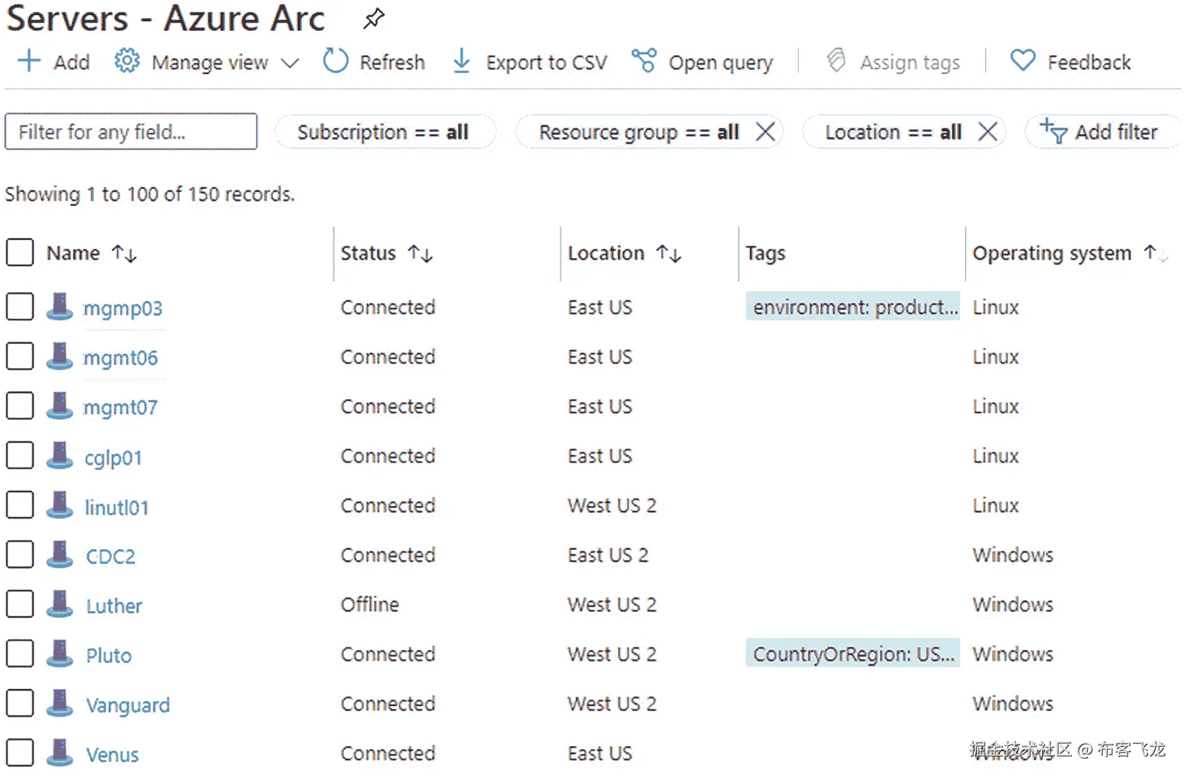The image size is (1186, 779).
Task: Clear the Location filter
Action: [x=988, y=131]
